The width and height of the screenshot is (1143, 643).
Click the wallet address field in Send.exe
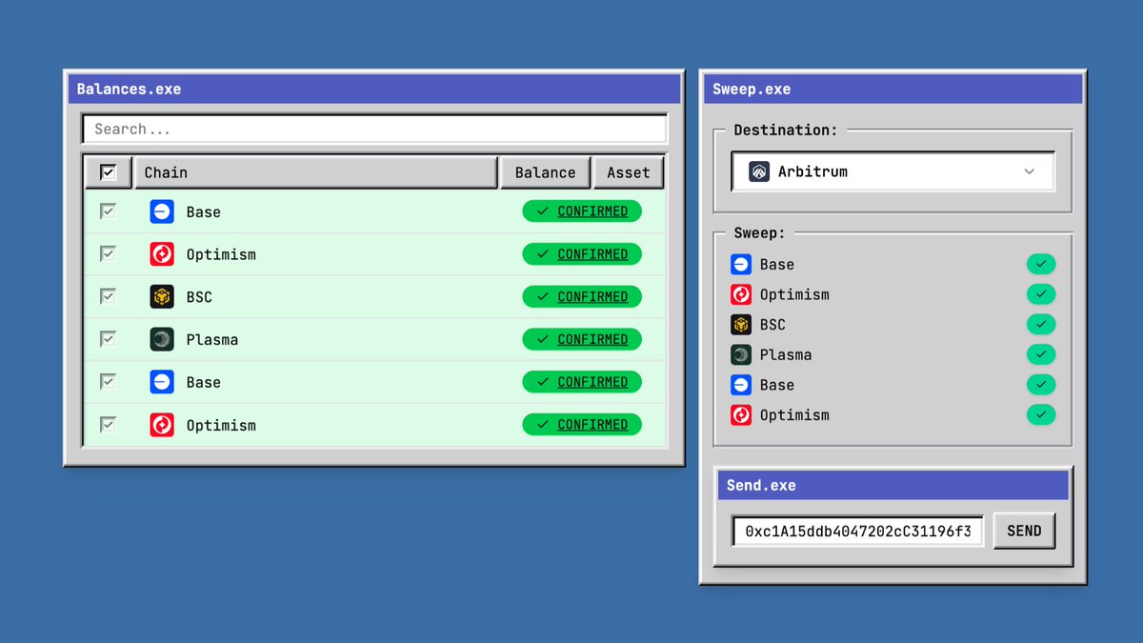[857, 532]
